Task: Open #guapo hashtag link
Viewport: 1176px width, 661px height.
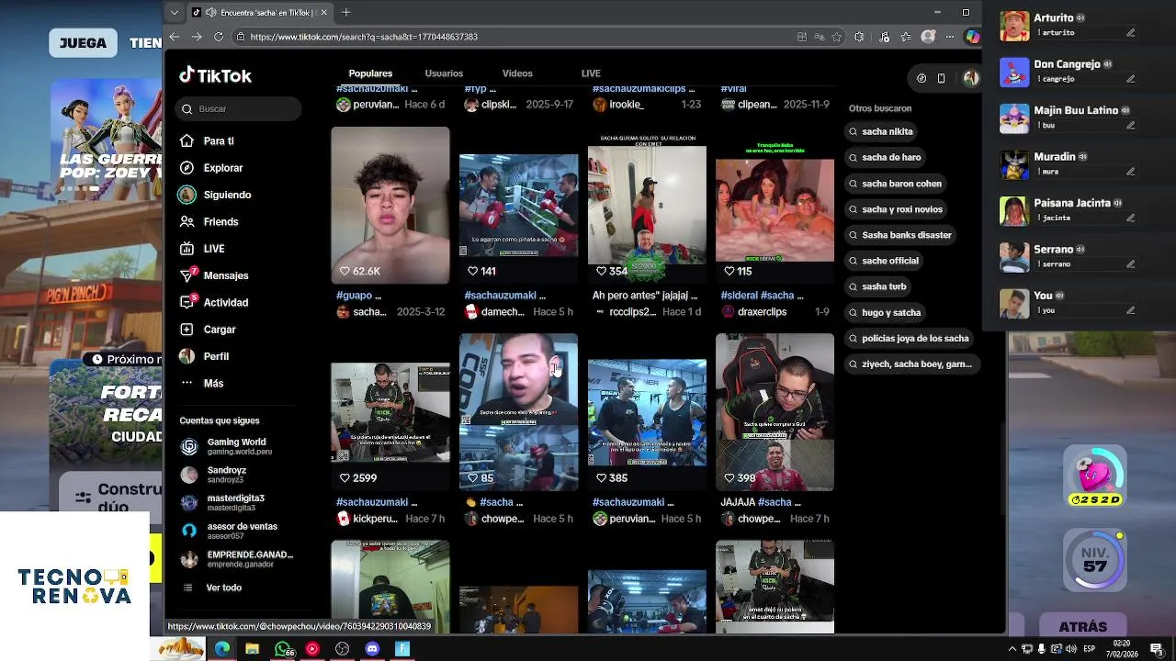Action: pos(354,296)
